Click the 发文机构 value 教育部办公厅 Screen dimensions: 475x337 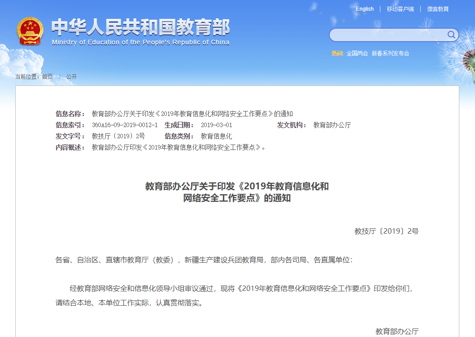(x=332, y=125)
